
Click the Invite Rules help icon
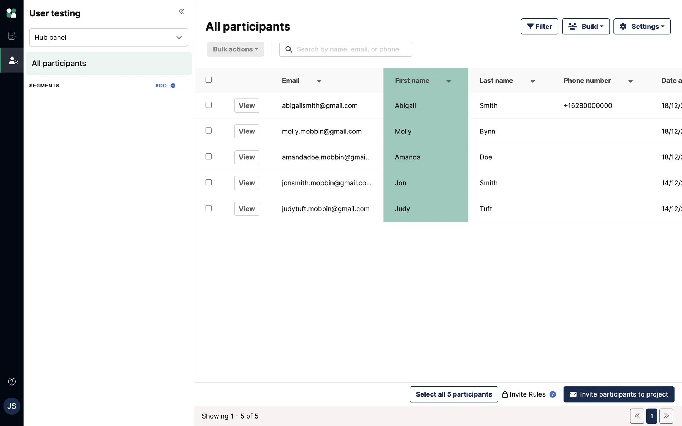(x=553, y=394)
